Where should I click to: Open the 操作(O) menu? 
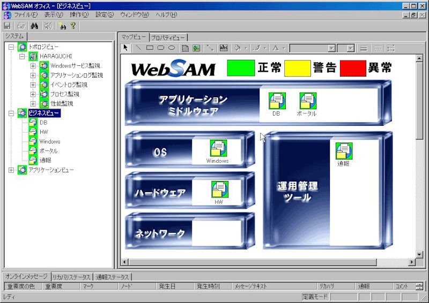79,15
